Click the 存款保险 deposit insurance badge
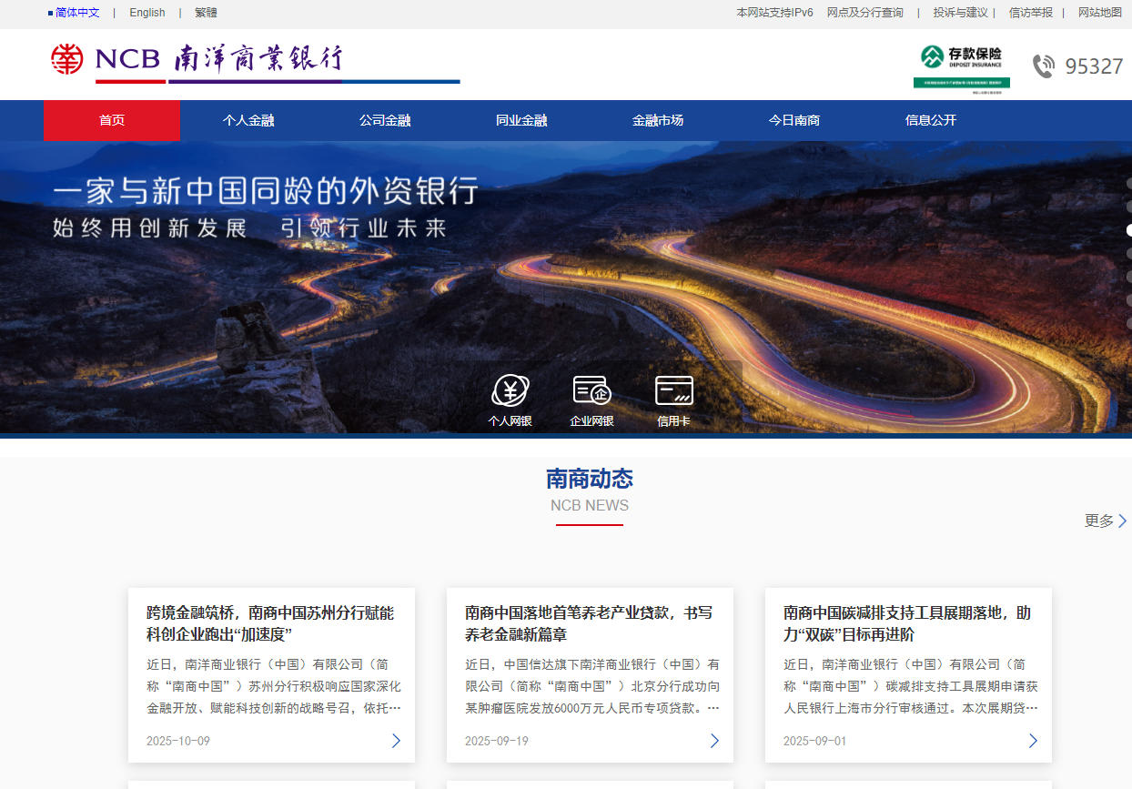This screenshot has height=789, width=1132. coord(962,66)
